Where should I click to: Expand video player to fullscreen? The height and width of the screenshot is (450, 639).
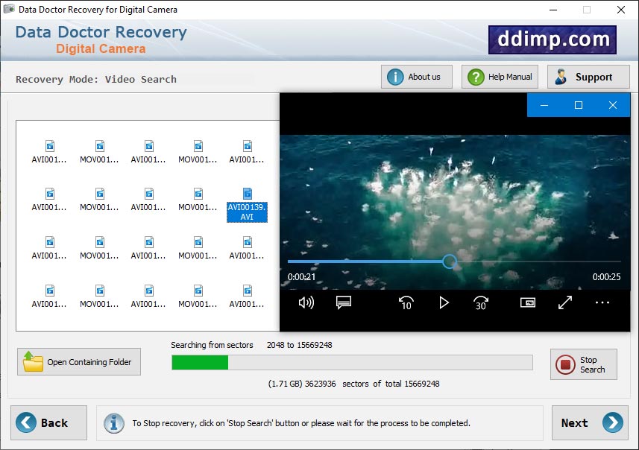coord(565,302)
